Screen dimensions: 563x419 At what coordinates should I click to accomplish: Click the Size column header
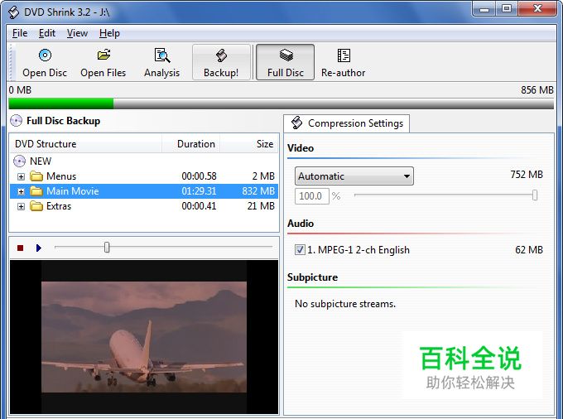(x=249, y=144)
